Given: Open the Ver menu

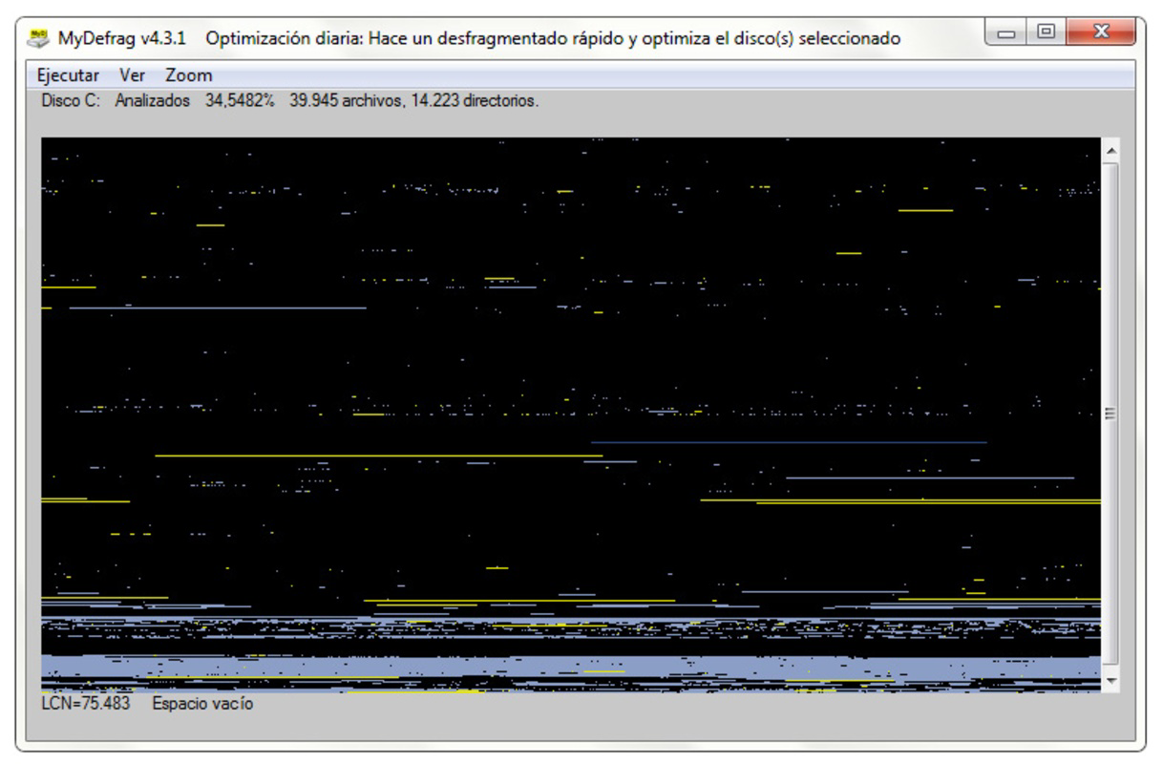Looking at the screenshot, I should (132, 74).
